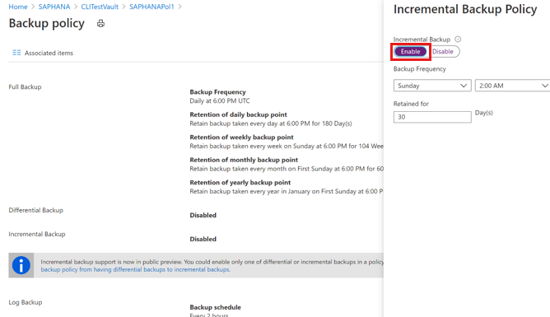Enable Incremental Backup toggle
The height and width of the screenshot is (317, 550).
point(410,52)
